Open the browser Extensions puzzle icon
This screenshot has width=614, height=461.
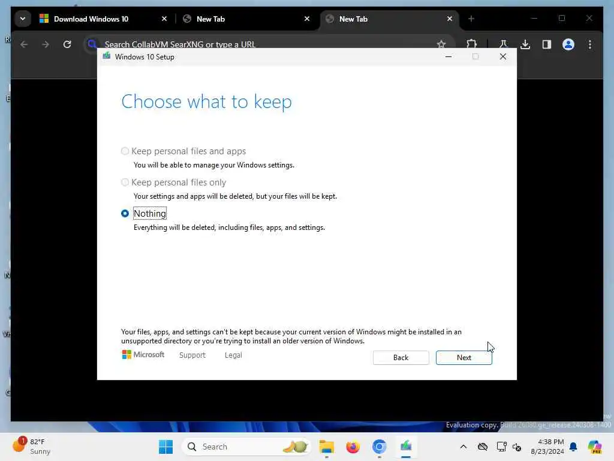[471, 44]
